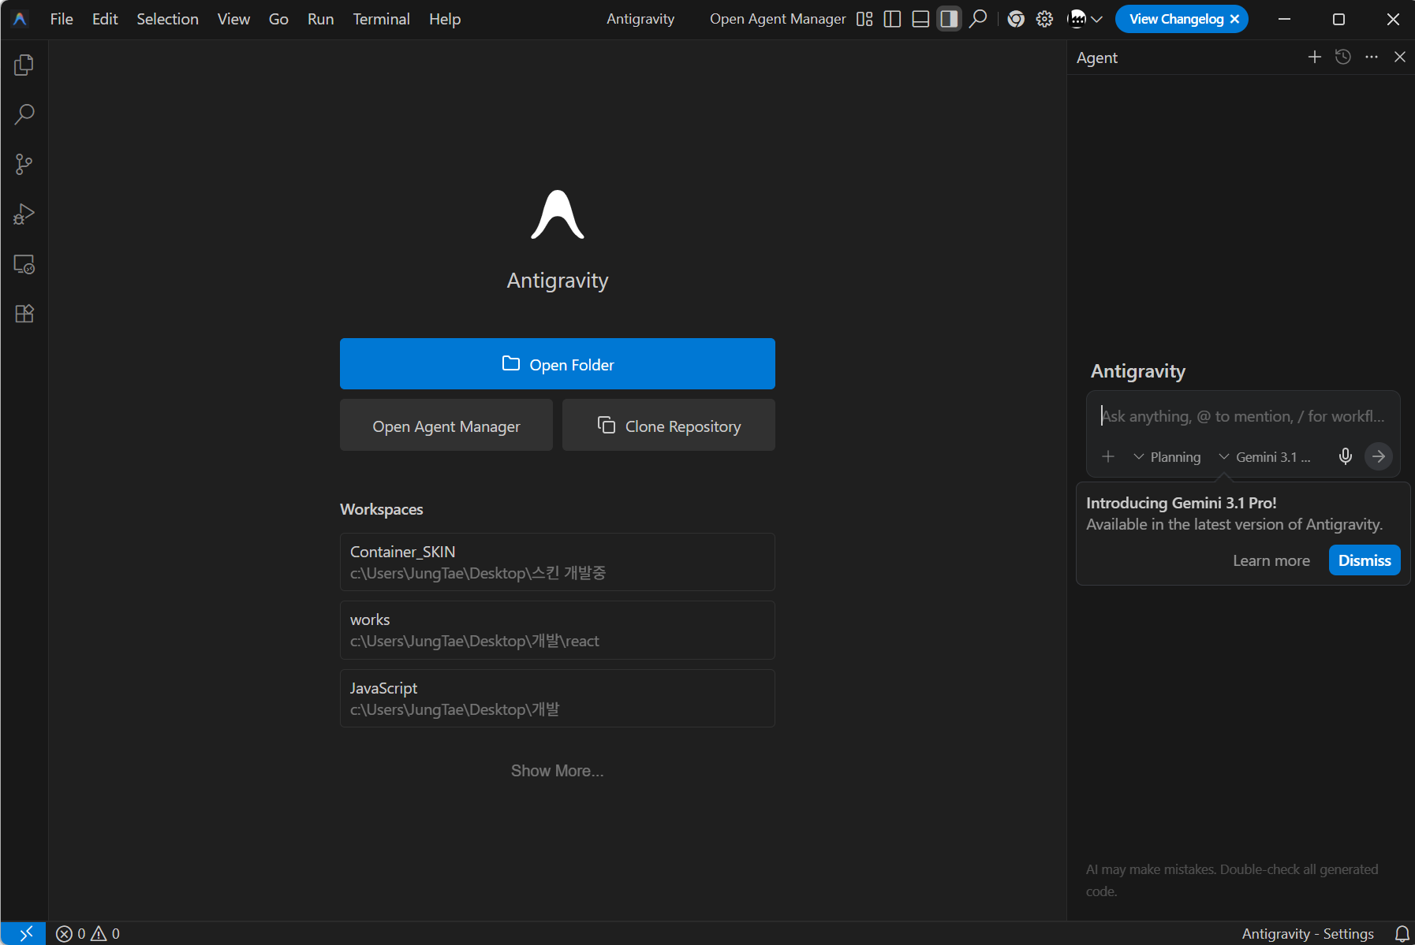Viewport: 1415px width, 945px height.
Task: Click Open Agent Manager button in welcome page
Action: pos(446,426)
